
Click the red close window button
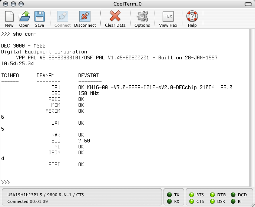point(6,4)
